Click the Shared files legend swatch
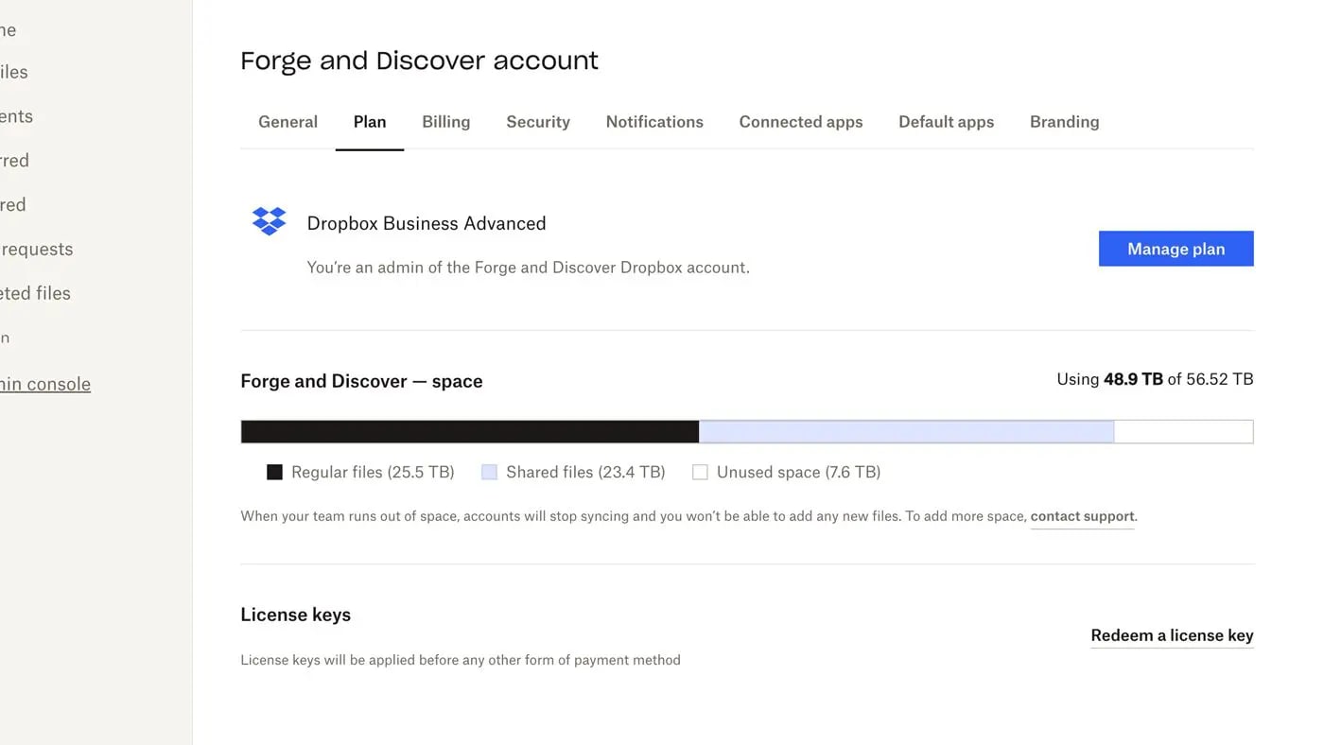 pos(489,471)
